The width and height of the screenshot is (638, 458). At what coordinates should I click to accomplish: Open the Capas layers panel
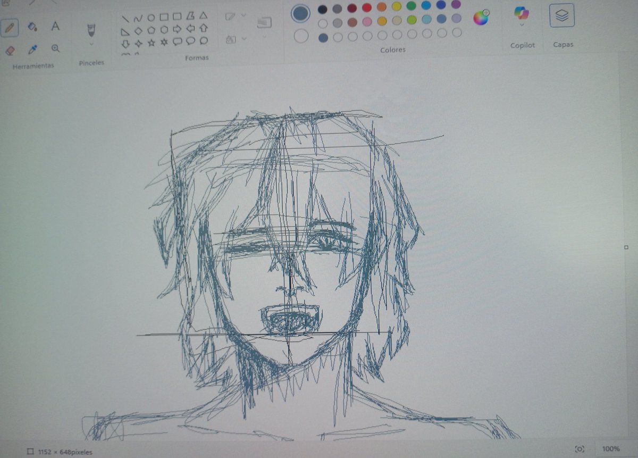click(x=562, y=16)
